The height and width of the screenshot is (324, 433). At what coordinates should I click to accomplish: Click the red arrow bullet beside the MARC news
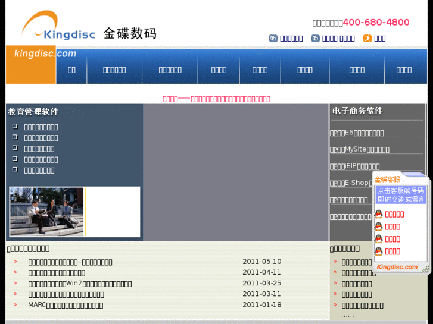point(15,305)
